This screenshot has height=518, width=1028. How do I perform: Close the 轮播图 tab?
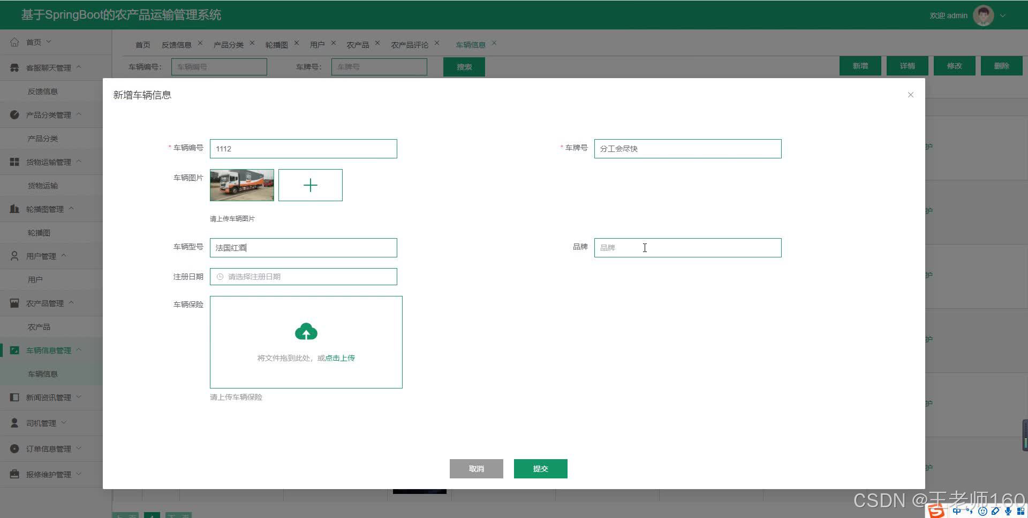(297, 43)
